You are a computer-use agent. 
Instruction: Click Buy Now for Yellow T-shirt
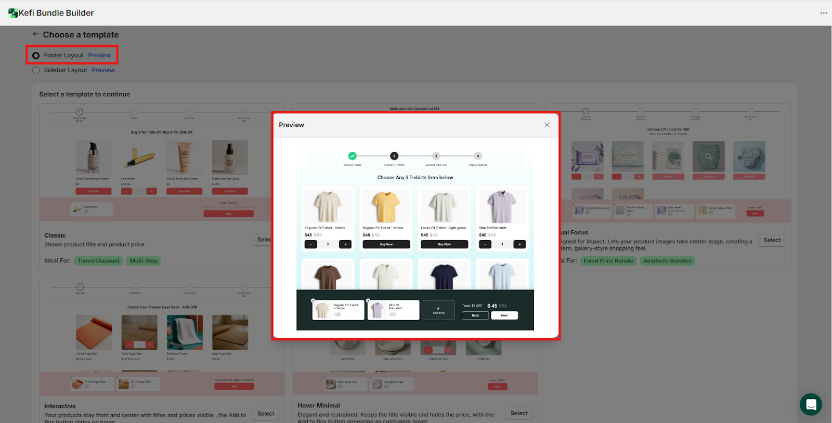[386, 244]
